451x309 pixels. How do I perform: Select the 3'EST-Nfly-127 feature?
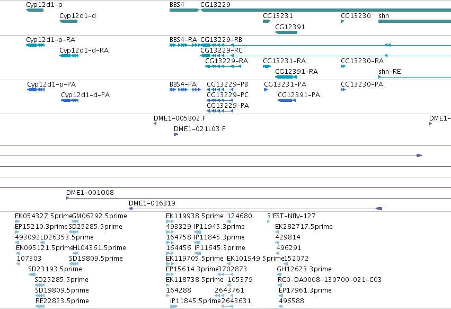coord(268,221)
